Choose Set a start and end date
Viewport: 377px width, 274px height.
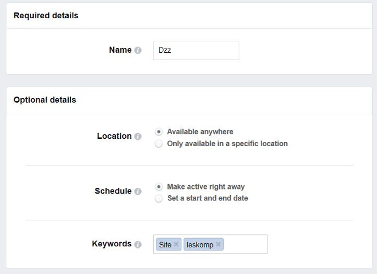click(x=159, y=198)
